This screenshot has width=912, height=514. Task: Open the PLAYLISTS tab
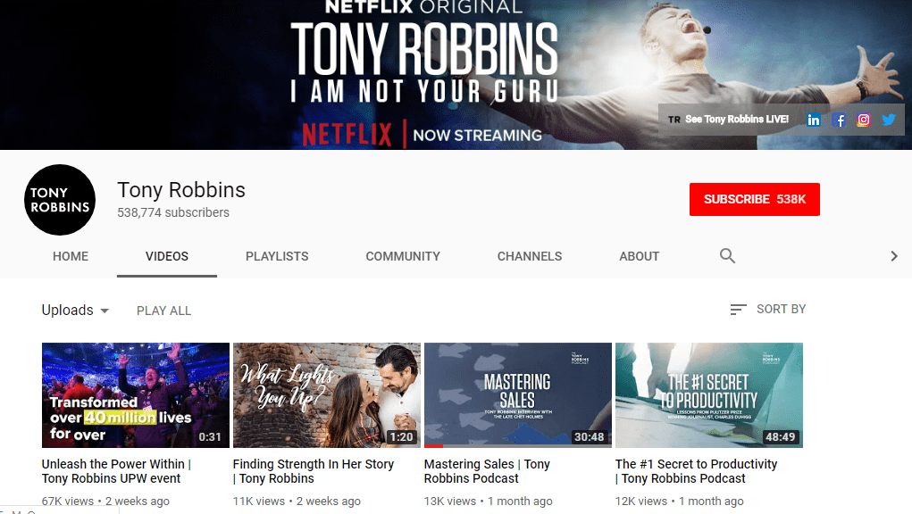[277, 256]
